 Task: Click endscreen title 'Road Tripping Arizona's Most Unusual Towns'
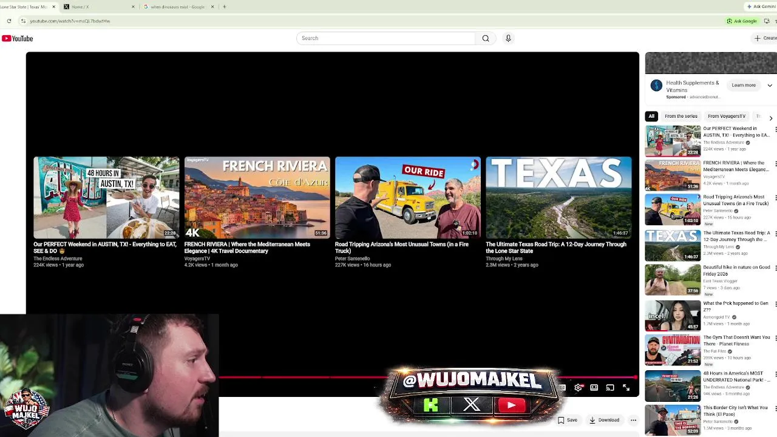pyautogui.click(x=402, y=248)
